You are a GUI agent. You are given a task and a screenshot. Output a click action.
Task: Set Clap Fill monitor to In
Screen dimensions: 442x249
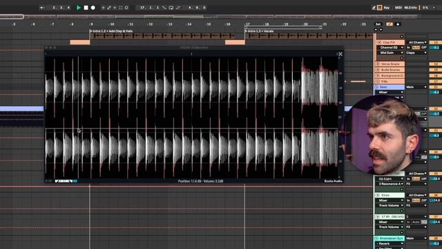(x=408, y=48)
